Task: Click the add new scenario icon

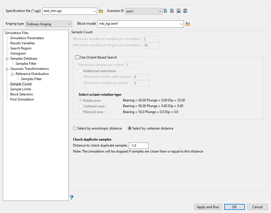Action: (166, 11)
